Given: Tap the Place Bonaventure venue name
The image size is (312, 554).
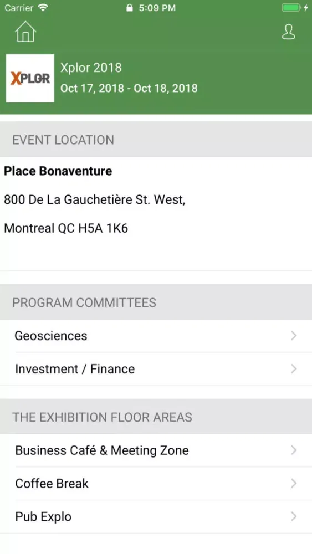Looking at the screenshot, I should pyautogui.click(x=58, y=171).
